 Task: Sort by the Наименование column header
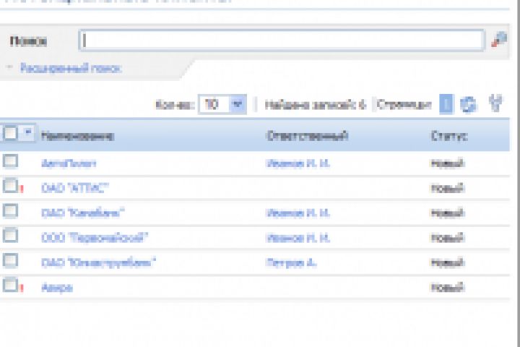tap(77, 136)
